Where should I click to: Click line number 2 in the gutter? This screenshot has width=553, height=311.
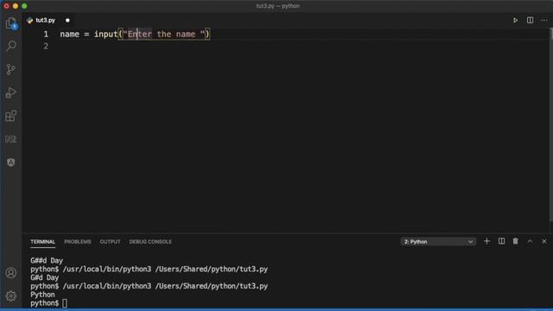point(46,46)
